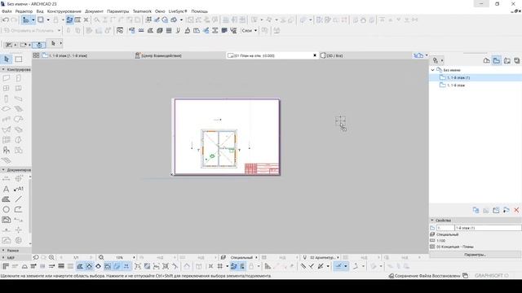Select the Door tool
Viewport: 522px width, 293px height.
coord(19,78)
